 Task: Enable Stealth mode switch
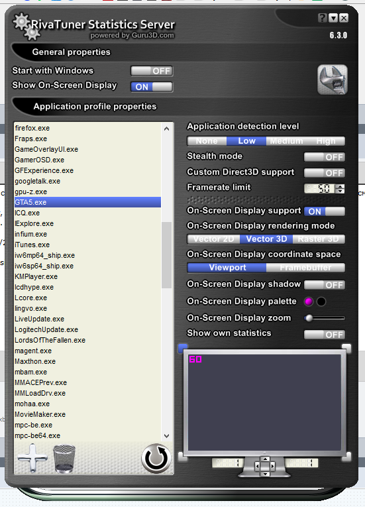(325, 157)
